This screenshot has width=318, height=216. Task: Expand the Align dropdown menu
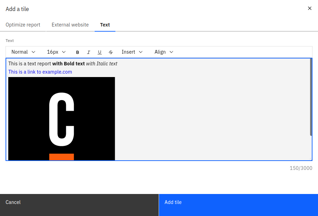pos(164,52)
